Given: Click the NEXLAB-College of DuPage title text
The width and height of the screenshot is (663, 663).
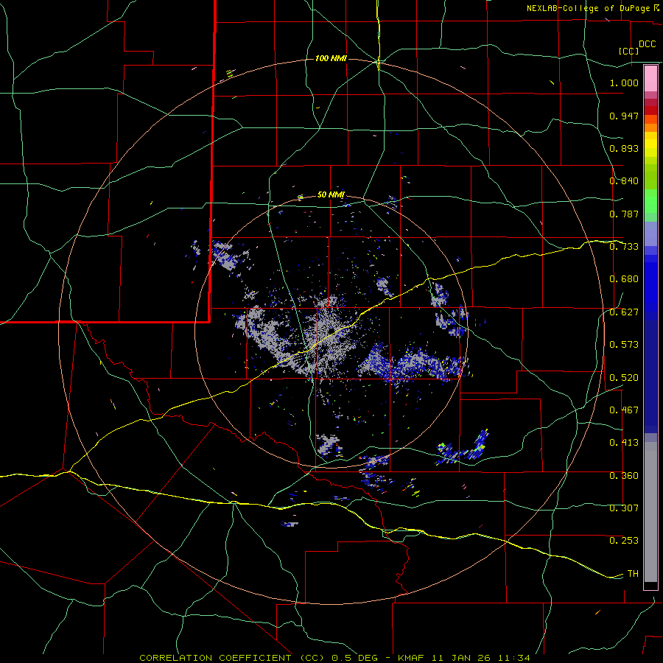Looking at the screenshot, I should tap(592, 8).
